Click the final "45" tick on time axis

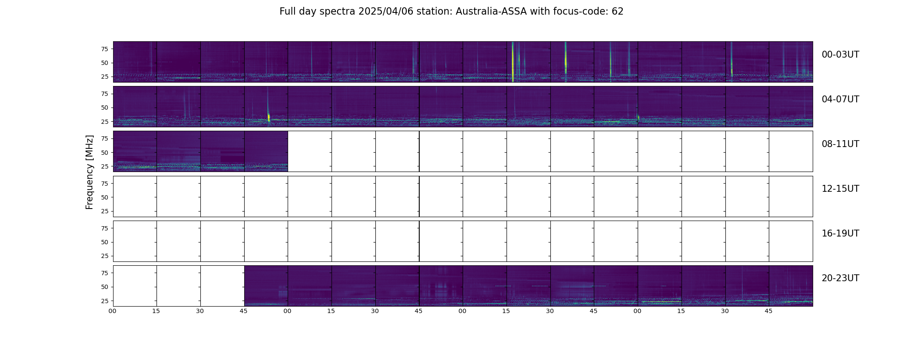click(768, 311)
